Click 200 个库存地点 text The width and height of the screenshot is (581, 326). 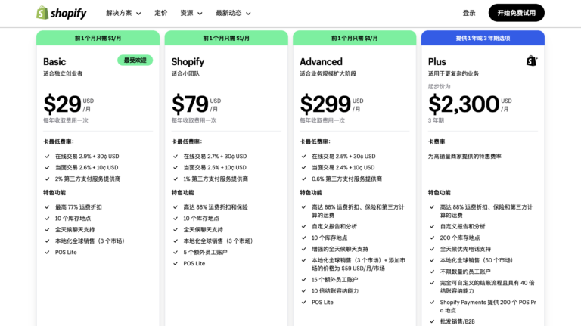pyautogui.click(x=460, y=238)
